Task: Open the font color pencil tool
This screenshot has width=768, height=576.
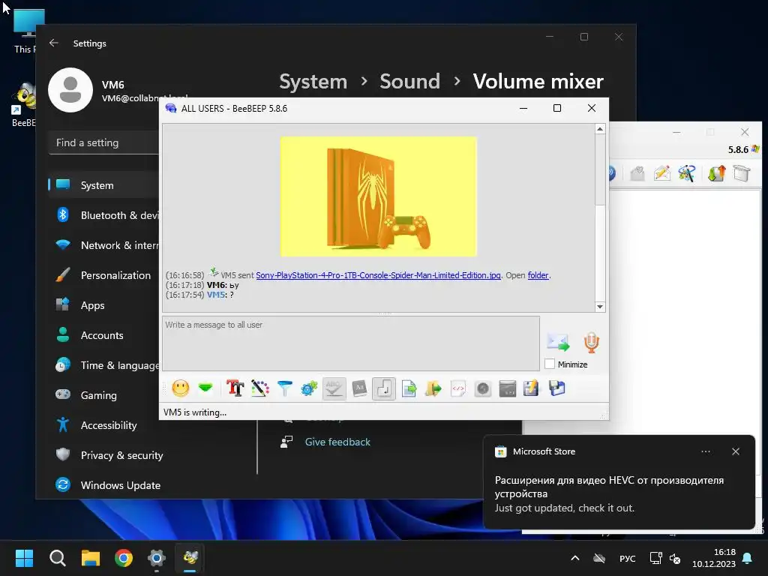Action: (x=260, y=388)
